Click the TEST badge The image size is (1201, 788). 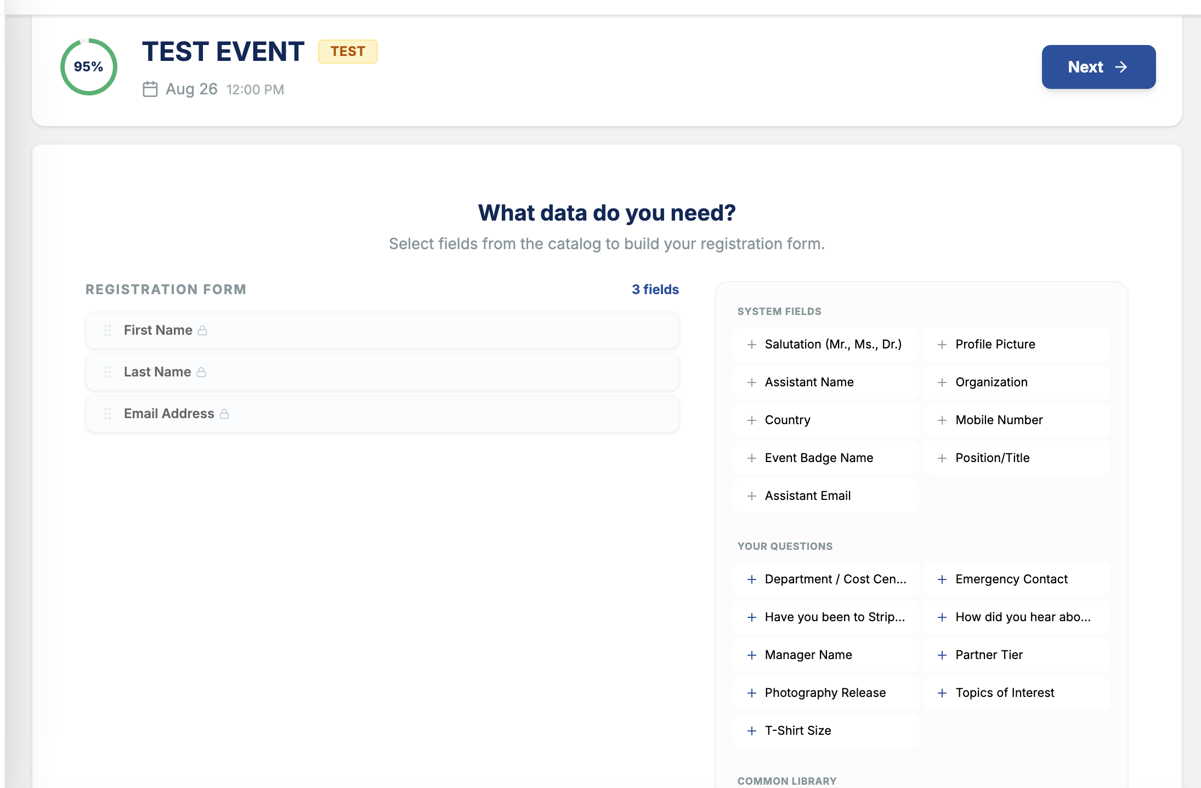[x=348, y=52]
